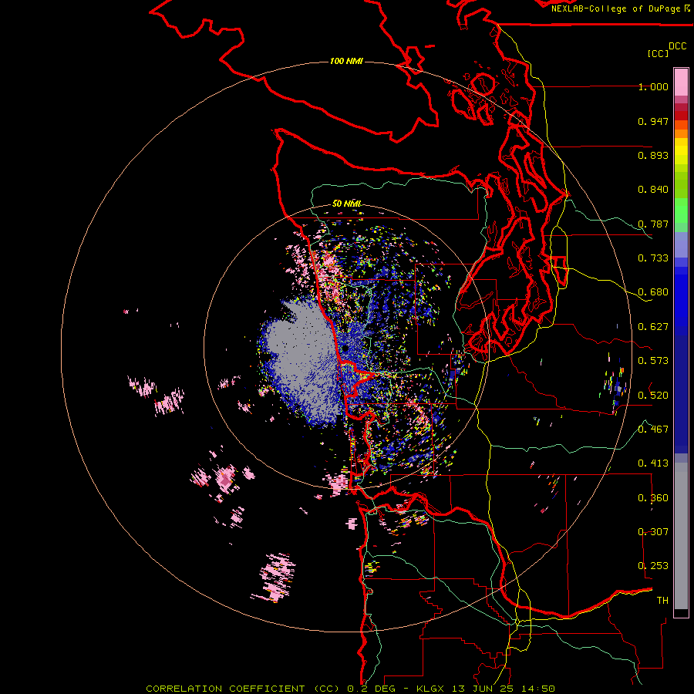Viewport: 694px width, 694px height.
Task: Pick the light periwinkle segment of the color bar
Action: [x=681, y=244]
